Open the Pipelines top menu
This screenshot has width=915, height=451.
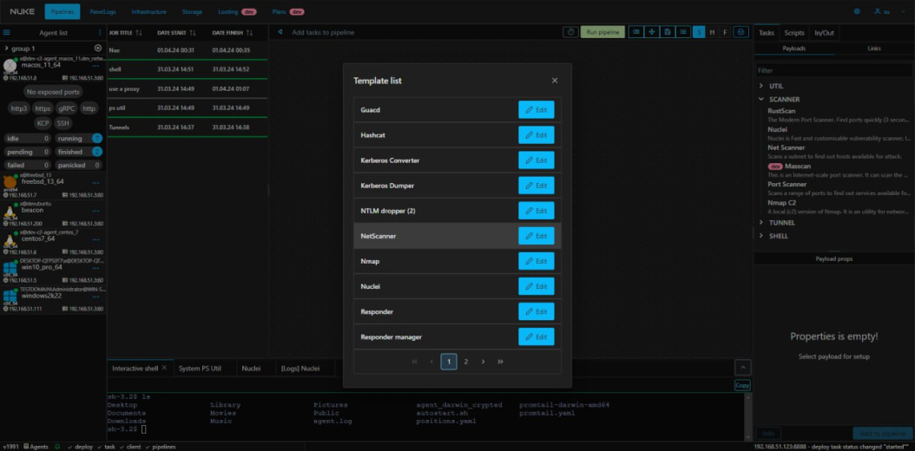pos(63,11)
